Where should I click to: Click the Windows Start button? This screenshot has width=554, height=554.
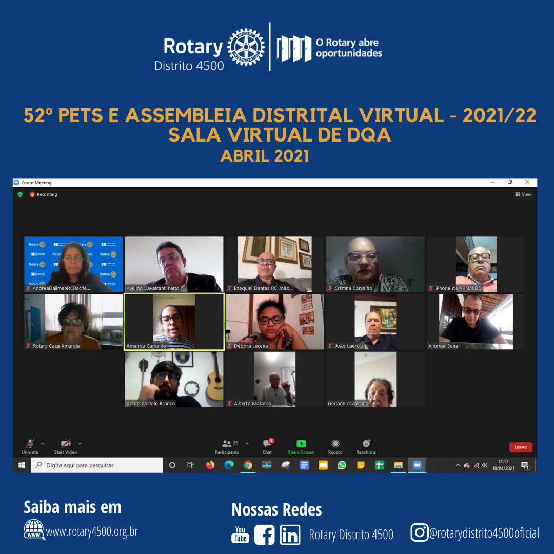coord(22,465)
